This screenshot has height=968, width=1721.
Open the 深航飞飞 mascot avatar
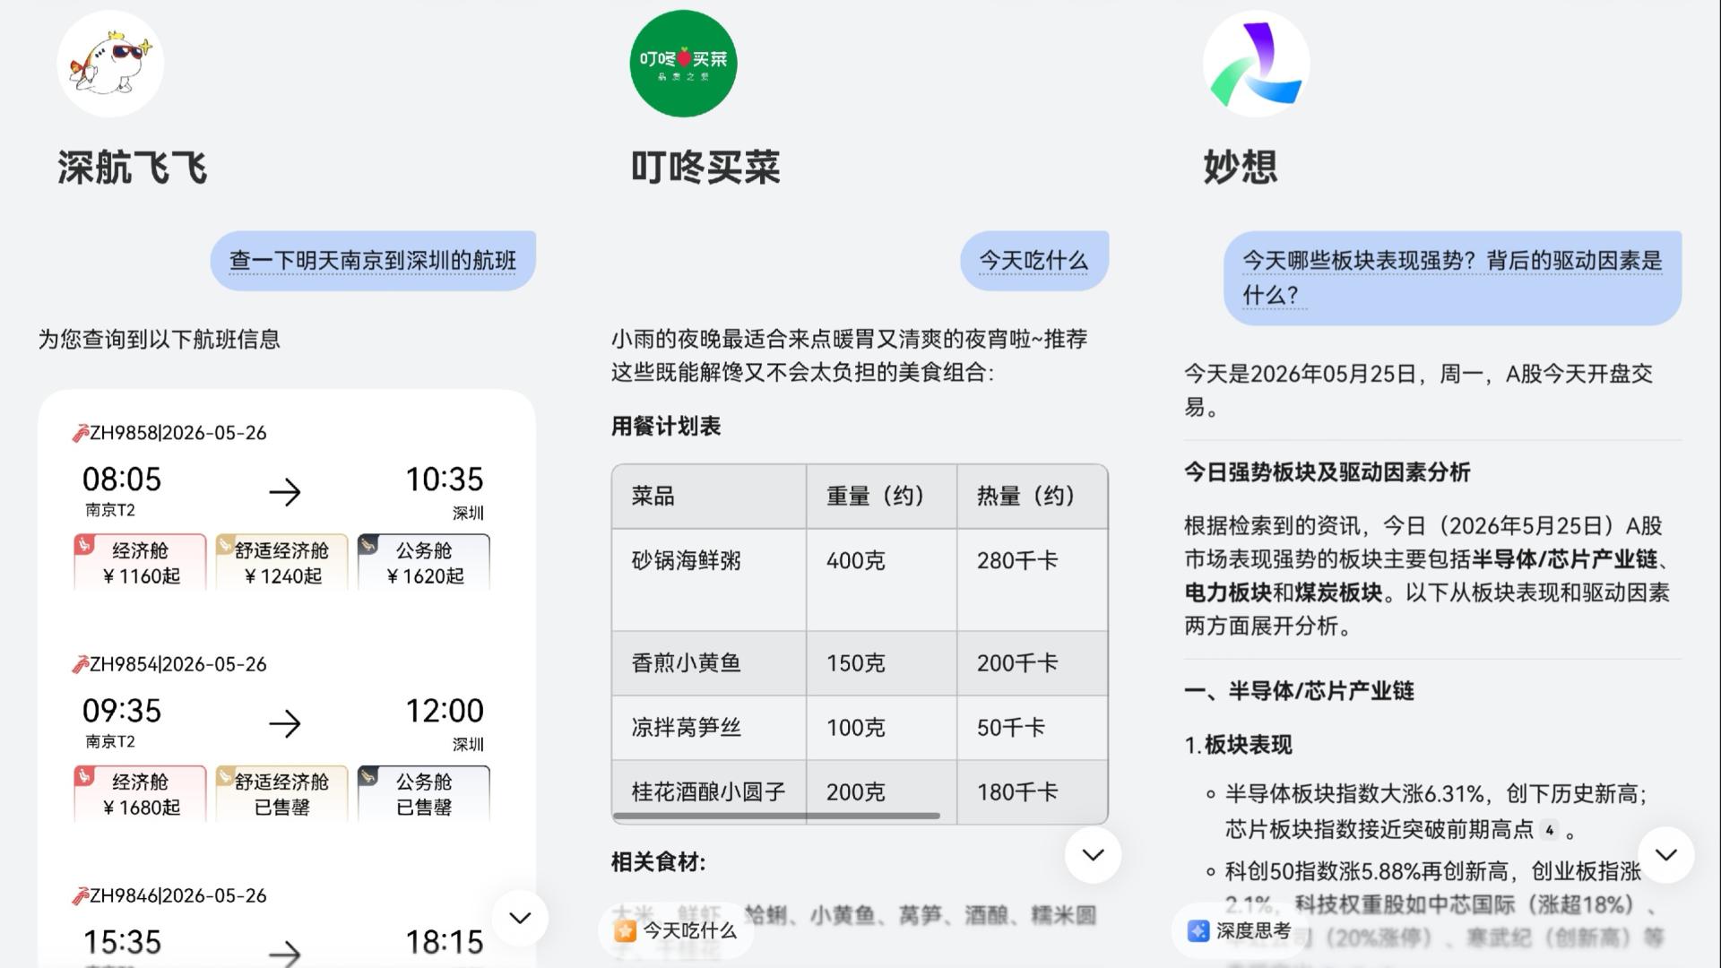click(110, 64)
